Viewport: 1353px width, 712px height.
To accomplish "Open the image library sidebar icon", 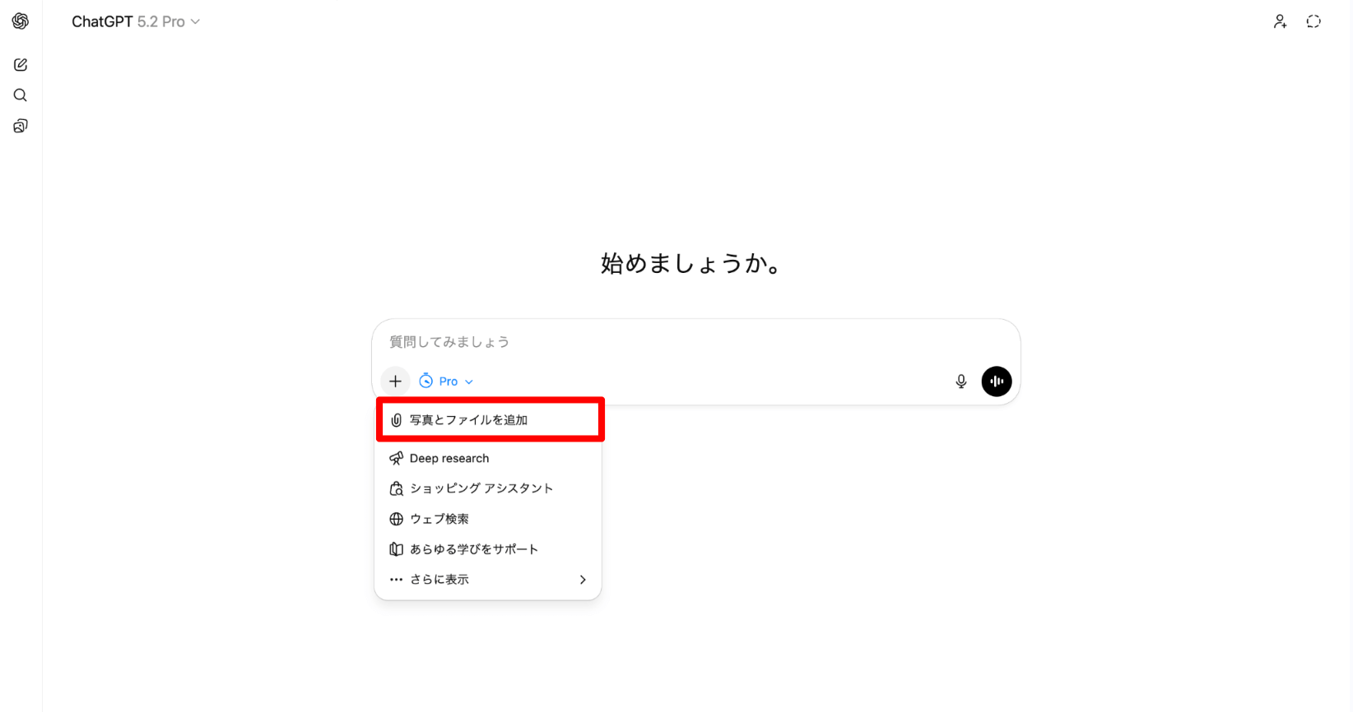I will pyautogui.click(x=21, y=126).
